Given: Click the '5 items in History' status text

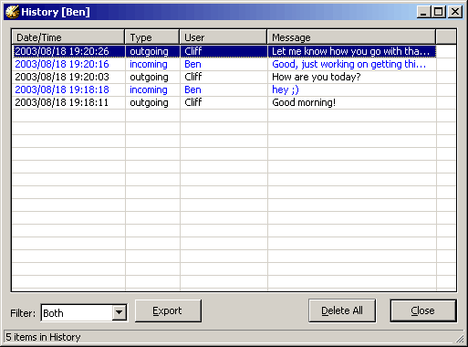Looking at the screenshot, I should click(43, 337).
